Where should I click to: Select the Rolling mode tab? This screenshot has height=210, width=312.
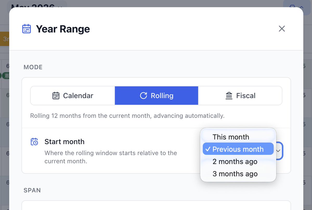click(157, 96)
